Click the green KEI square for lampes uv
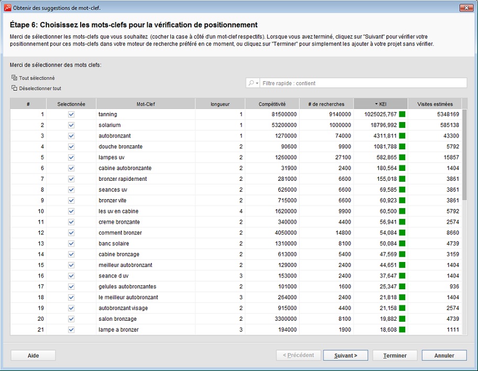 pos(402,157)
